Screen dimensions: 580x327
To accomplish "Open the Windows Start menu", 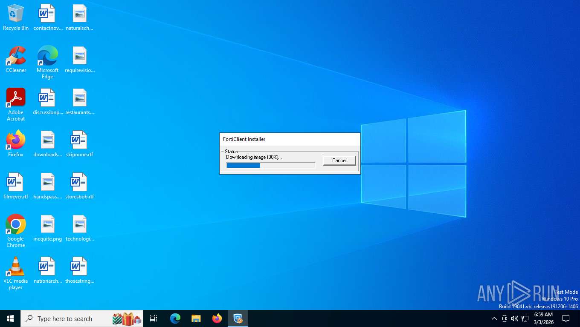I will click(10, 318).
